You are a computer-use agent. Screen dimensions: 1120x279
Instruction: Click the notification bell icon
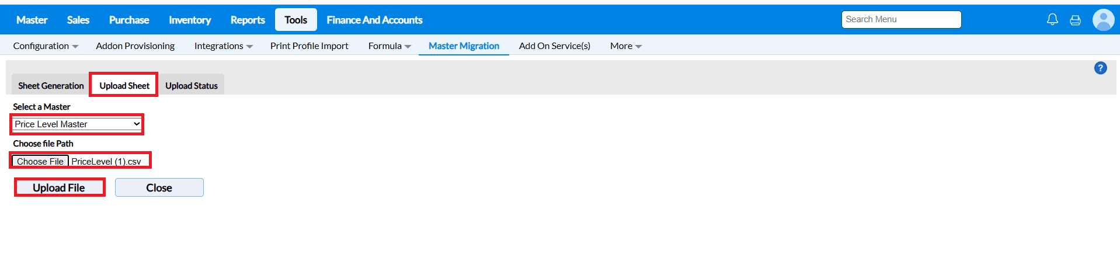[x=1052, y=20]
